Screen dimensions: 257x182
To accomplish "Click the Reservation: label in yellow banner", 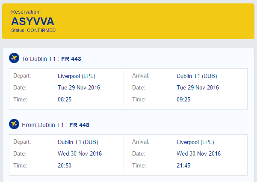I will point(26,12).
